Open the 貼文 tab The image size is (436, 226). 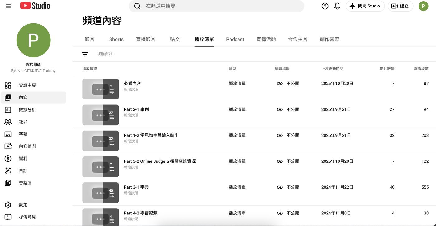[175, 39]
